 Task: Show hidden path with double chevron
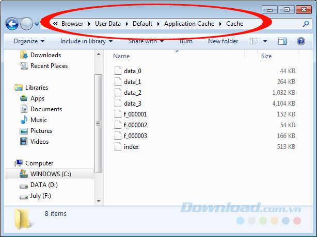click(x=55, y=24)
